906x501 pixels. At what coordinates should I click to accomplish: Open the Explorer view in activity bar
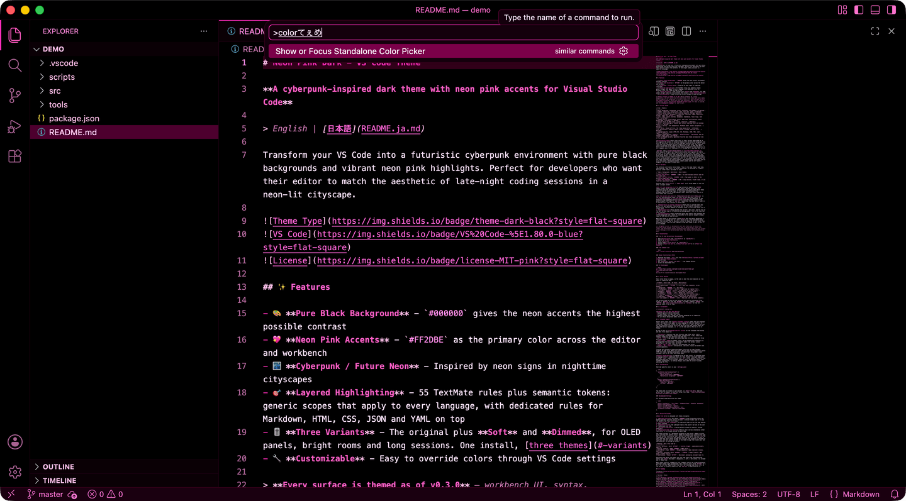pyautogui.click(x=15, y=35)
